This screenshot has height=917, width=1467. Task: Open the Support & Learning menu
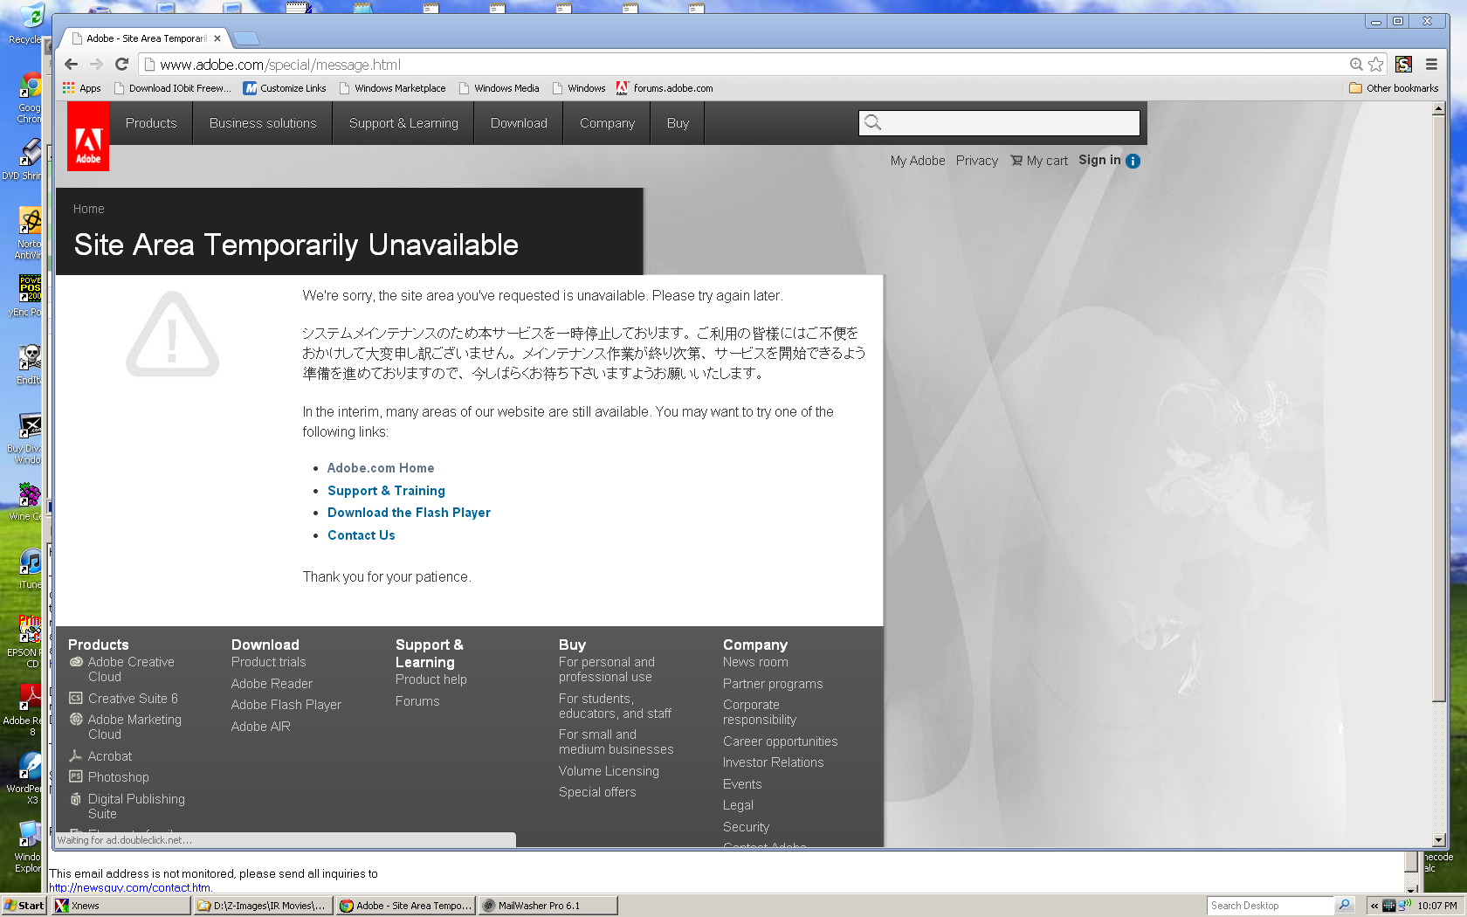tap(403, 123)
